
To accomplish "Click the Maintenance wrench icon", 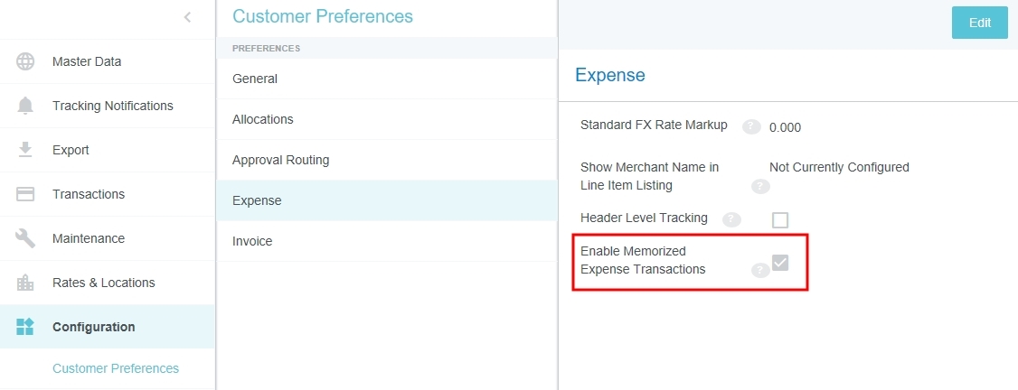I will point(25,238).
